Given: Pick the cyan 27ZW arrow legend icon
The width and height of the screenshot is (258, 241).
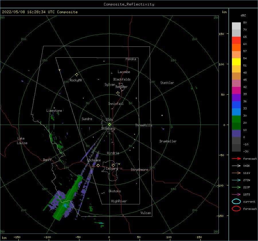Looking at the screenshot, I should [x=236, y=180].
